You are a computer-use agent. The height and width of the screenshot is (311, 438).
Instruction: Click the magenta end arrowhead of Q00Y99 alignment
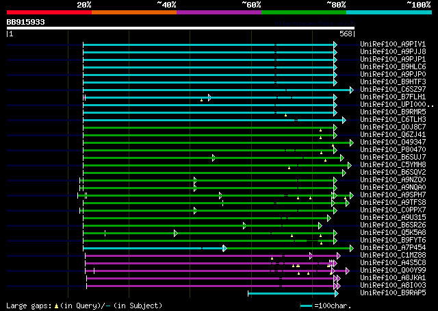pyautogui.click(x=347, y=271)
